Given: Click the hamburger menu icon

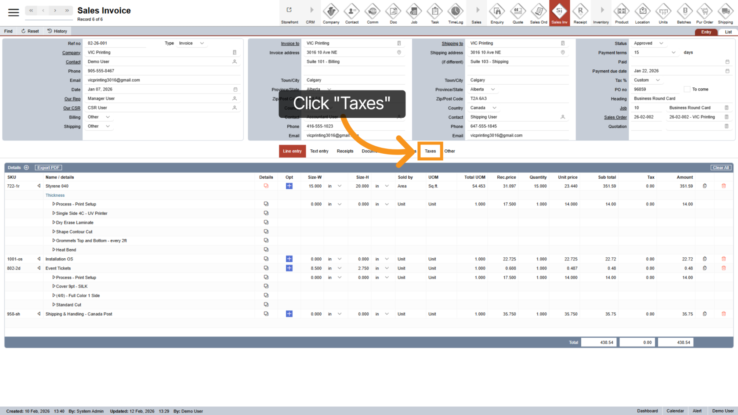Looking at the screenshot, I should pyautogui.click(x=13, y=12).
